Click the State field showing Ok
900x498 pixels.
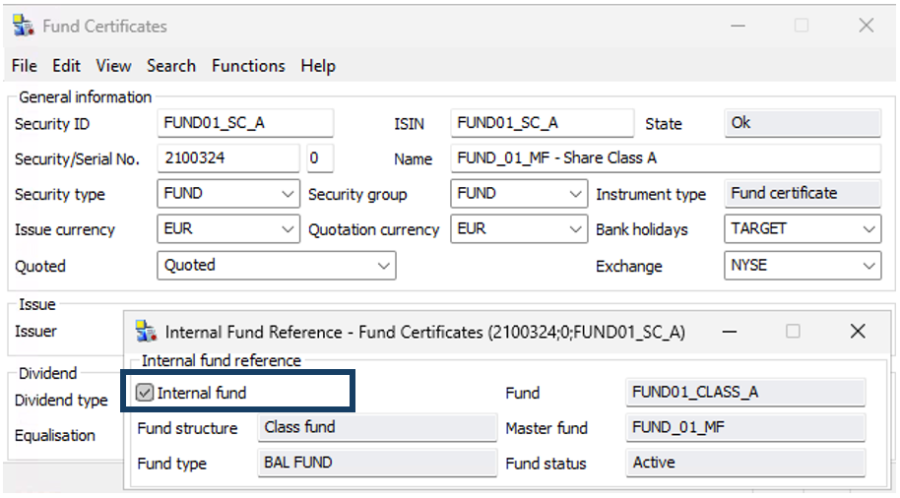803,123
